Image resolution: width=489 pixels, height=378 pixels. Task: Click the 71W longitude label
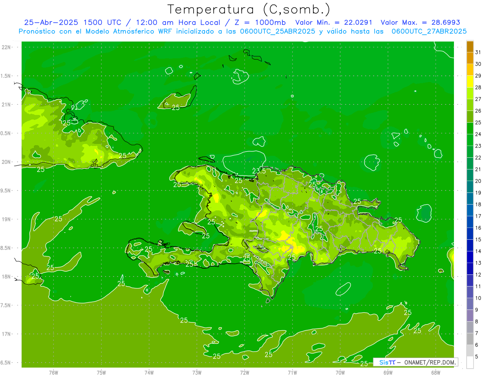tap(292, 373)
